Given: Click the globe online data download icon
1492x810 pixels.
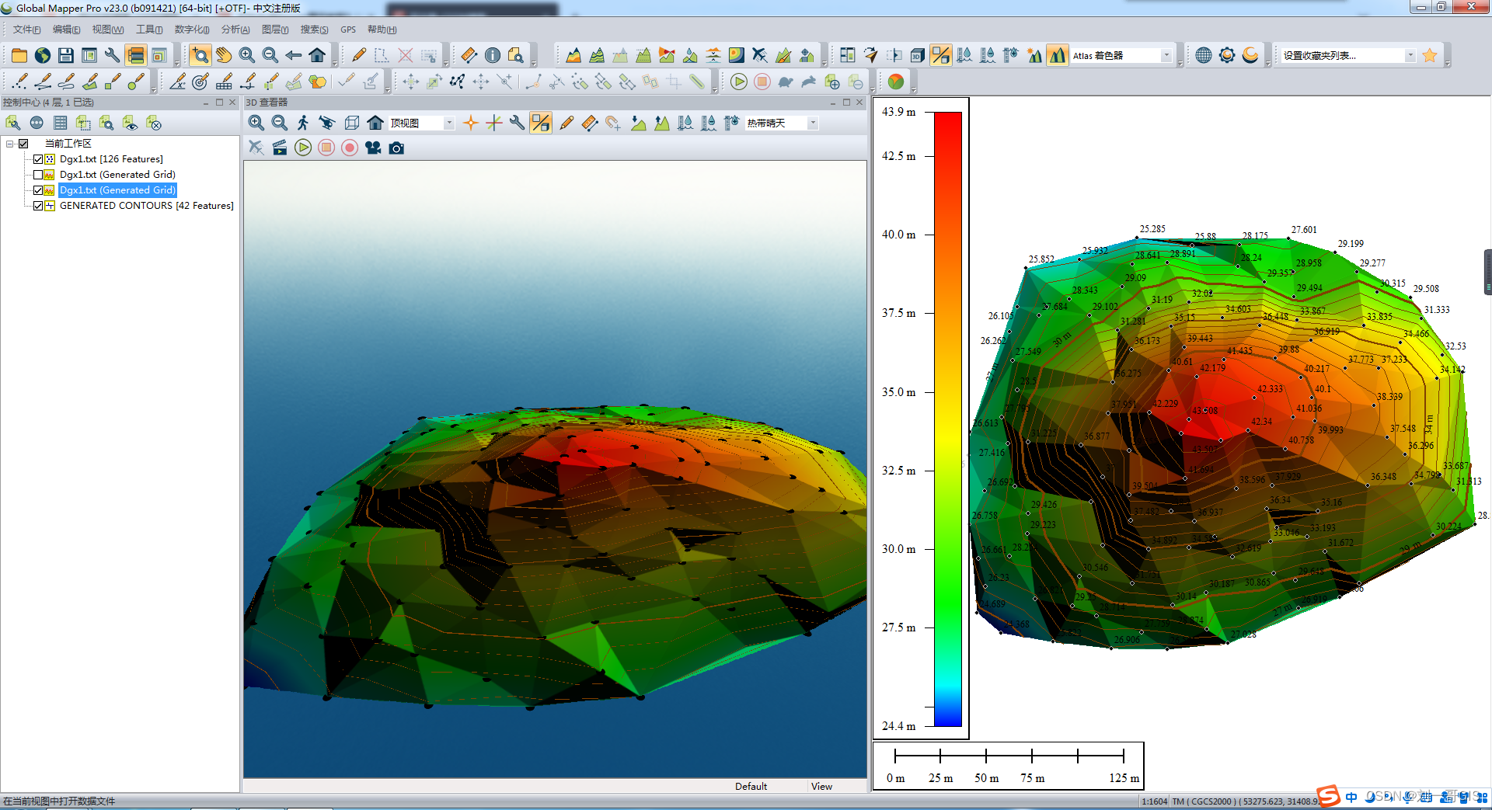Looking at the screenshot, I should tap(43, 55).
